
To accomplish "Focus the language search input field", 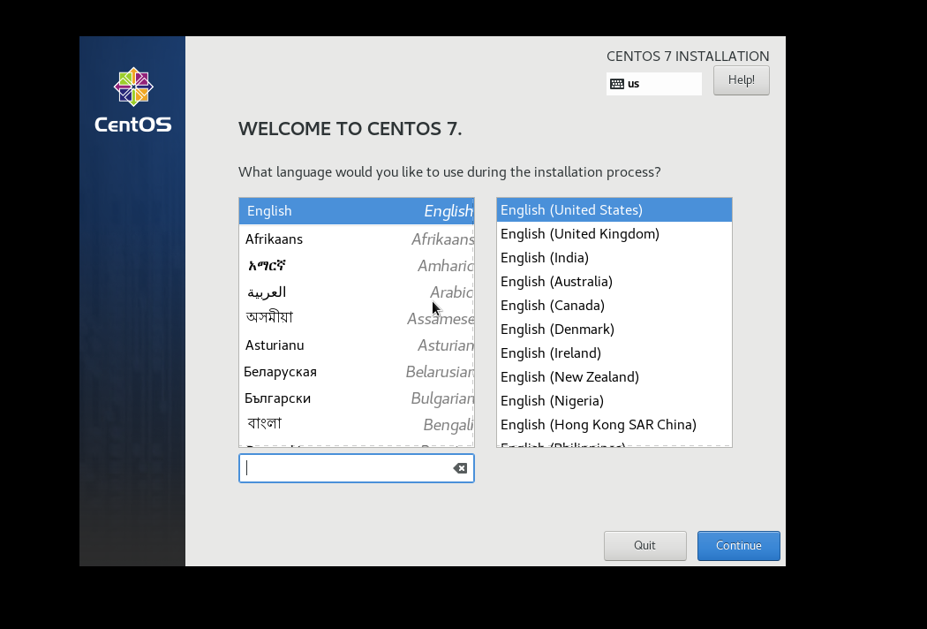I will coord(357,468).
